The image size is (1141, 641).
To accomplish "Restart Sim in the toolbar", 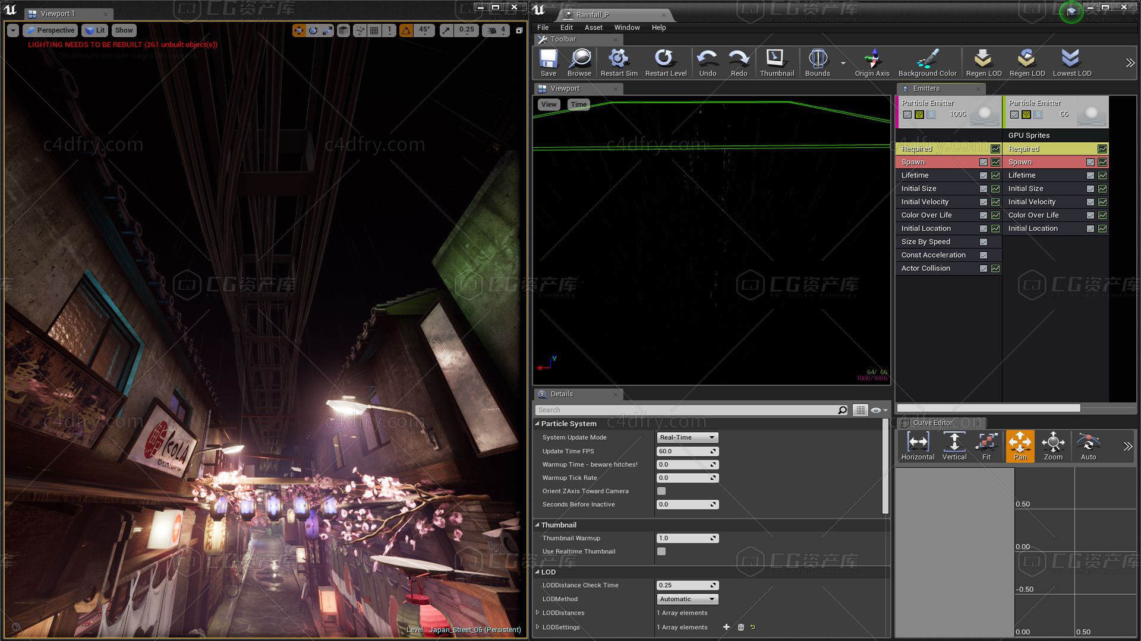I will pos(619,63).
